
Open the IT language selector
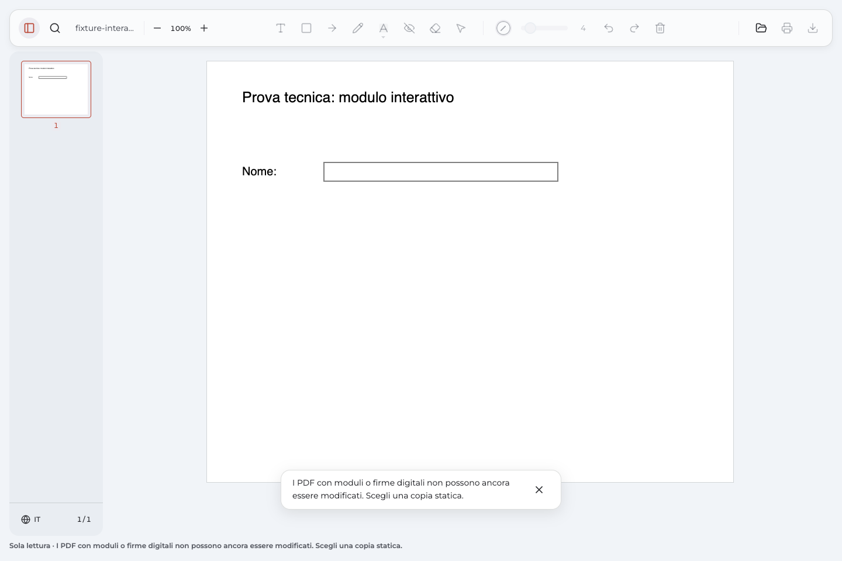(31, 520)
